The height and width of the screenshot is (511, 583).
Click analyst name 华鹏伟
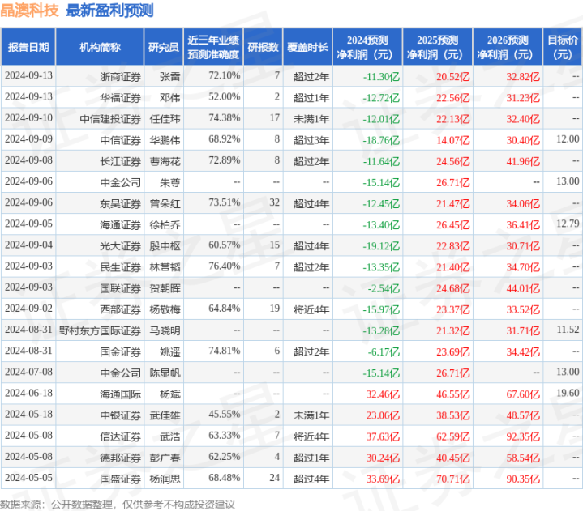pos(165,140)
